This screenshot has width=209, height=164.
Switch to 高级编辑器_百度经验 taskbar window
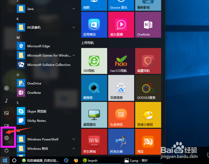pos(41,160)
